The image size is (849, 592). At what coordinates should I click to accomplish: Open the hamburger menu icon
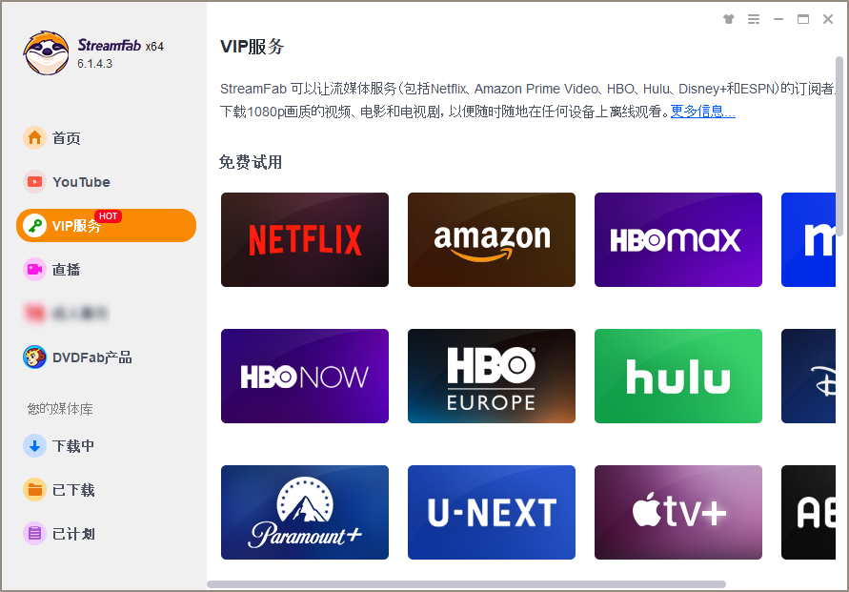(754, 19)
